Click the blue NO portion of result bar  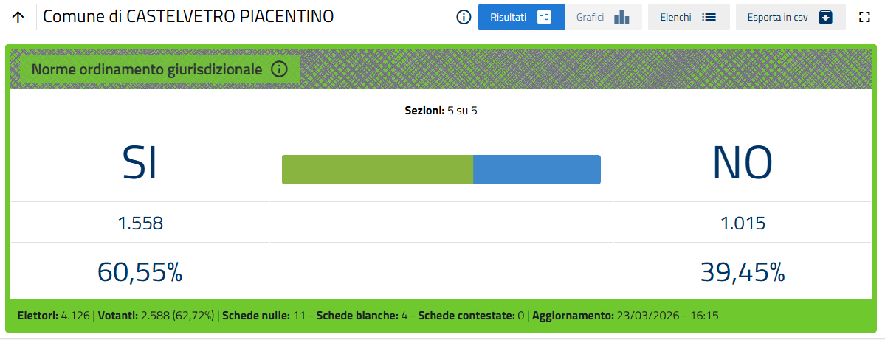(x=537, y=170)
